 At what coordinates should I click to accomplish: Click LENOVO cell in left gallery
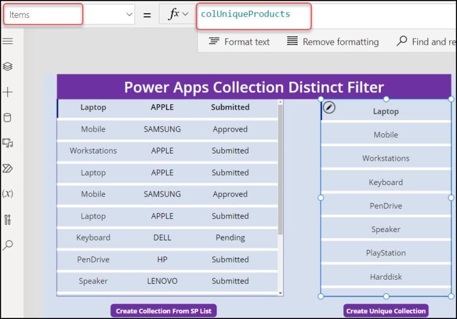tap(162, 281)
